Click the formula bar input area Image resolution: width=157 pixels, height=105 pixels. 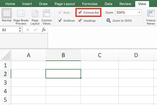tap(102, 37)
